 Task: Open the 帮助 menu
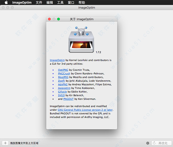(x=82, y=2)
